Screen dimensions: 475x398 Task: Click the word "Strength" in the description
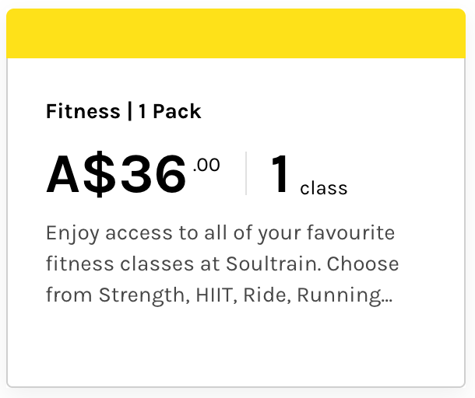pos(134,295)
